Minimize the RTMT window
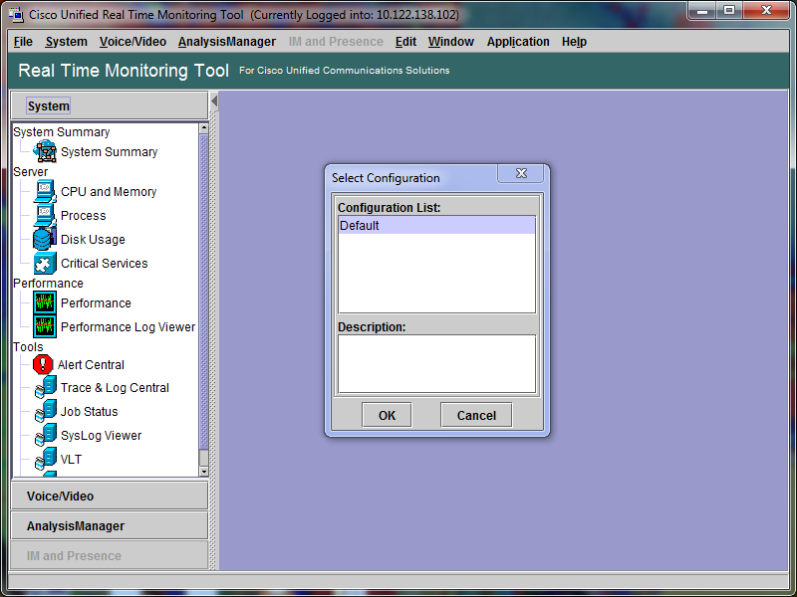This screenshot has height=597, width=797. 702,10
